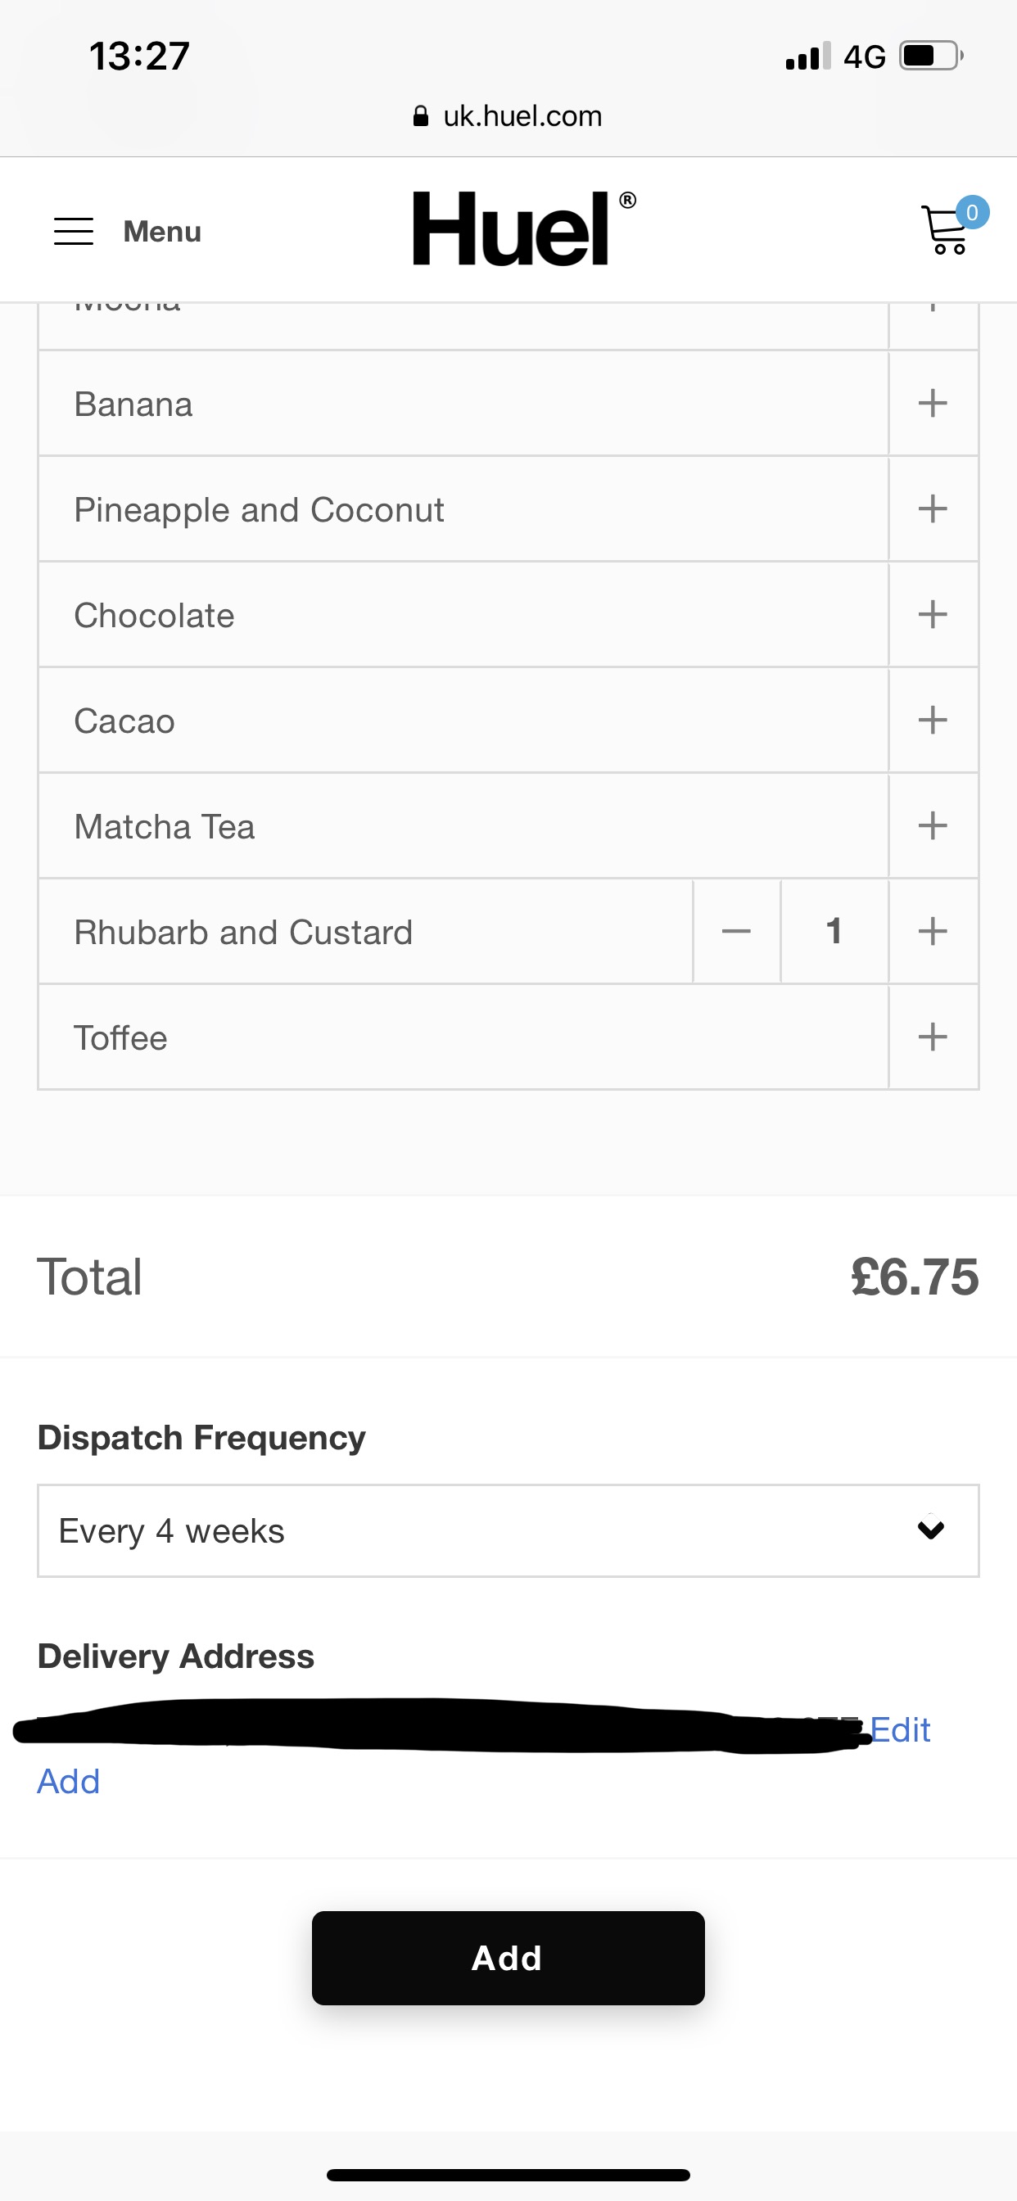Screen dimensions: 1017x2201
Task: Add one Toffee flavour
Action: 933,1037
